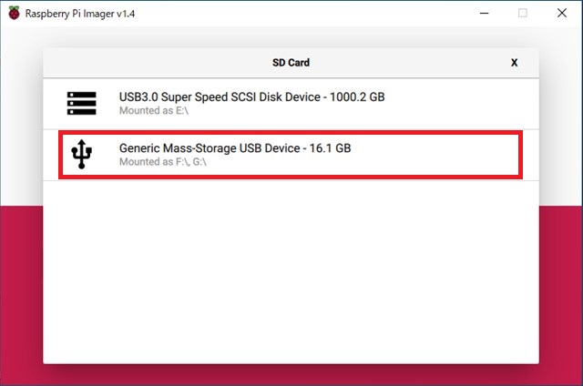This screenshot has width=583, height=386.
Task: Click the USB trident symbol icon
Action: 81,154
